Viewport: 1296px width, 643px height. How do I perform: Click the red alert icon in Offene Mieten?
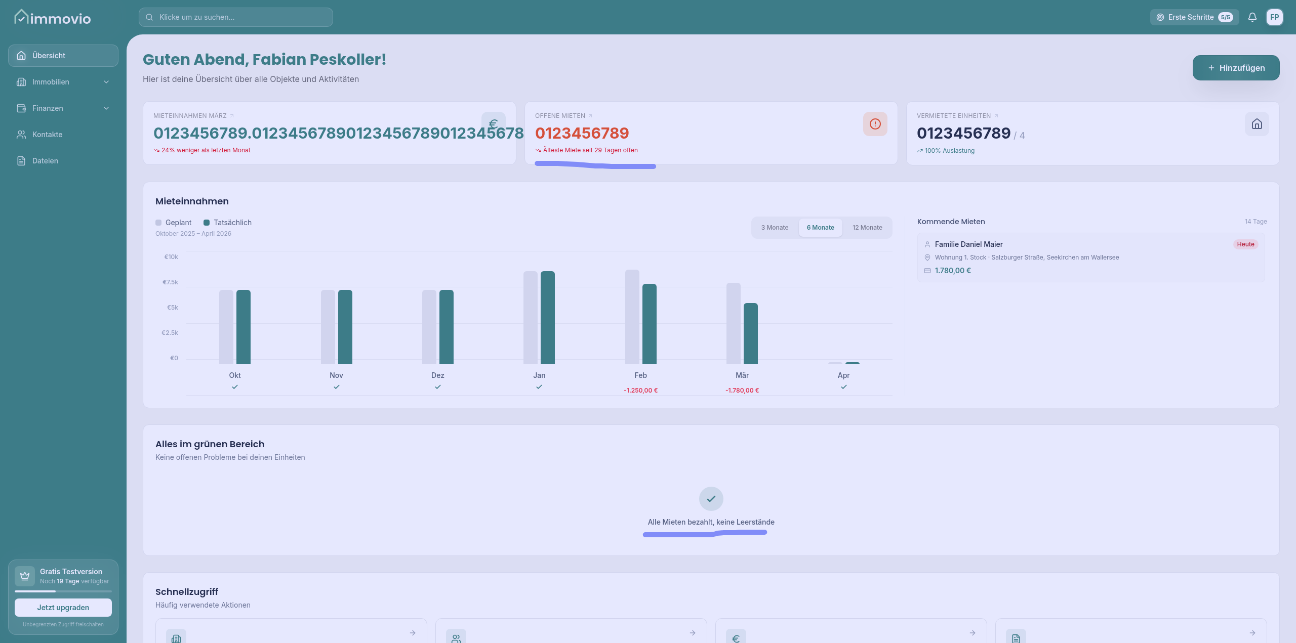point(875,124)
